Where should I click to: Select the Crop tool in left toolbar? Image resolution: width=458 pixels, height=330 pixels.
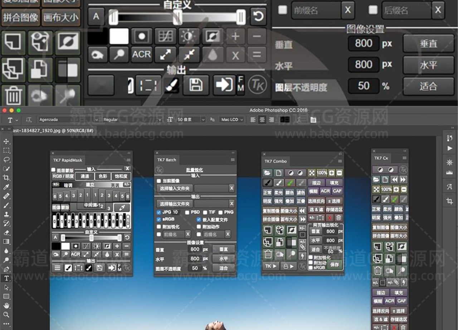pos(6,178)
